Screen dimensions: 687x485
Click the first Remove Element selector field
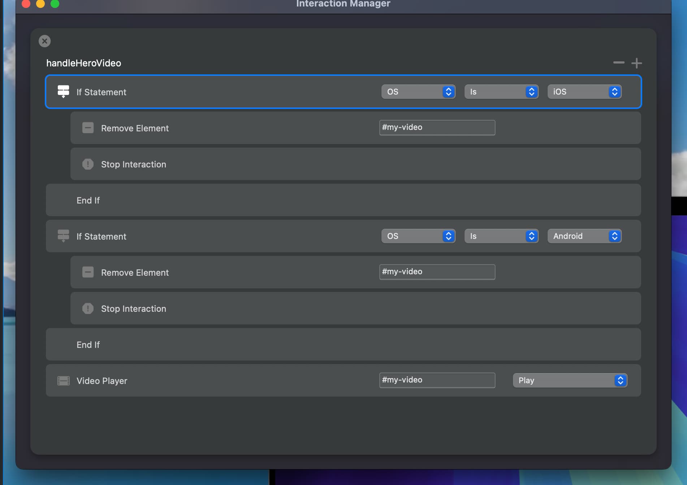pyautogui.click(x=437, y=128)
